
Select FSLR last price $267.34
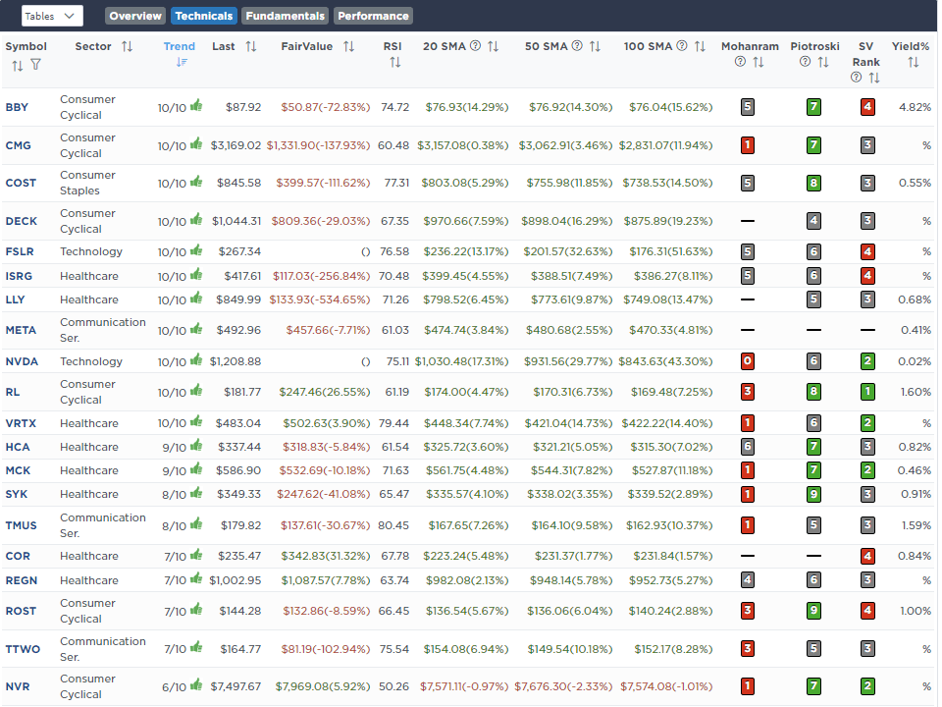click(239, 251)
